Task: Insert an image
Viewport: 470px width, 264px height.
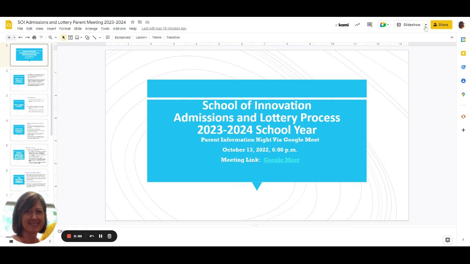Action: (77, 37)
